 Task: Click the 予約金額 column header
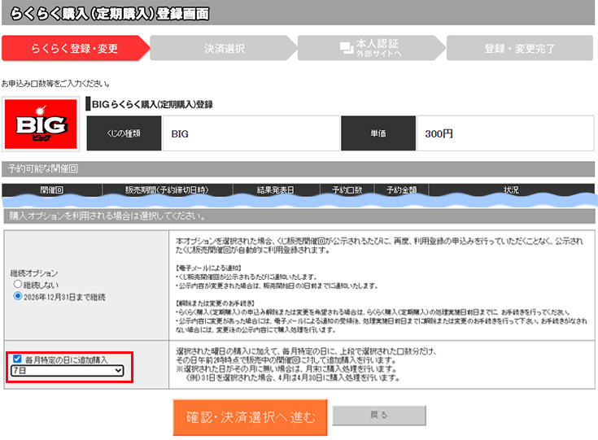coord(401,190)
